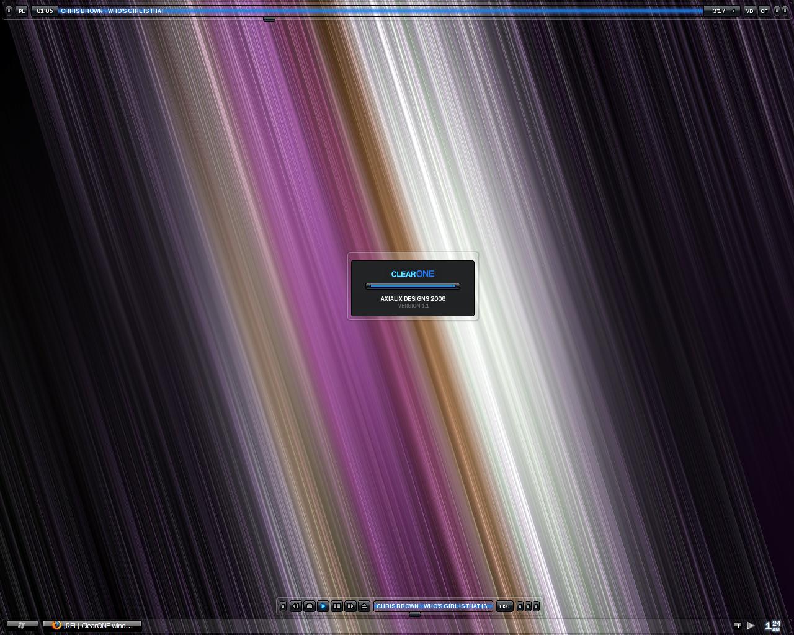The image size is (794, 635).
Task: Click the blue loading bar in ClearONE box
Action: (413, 286)
